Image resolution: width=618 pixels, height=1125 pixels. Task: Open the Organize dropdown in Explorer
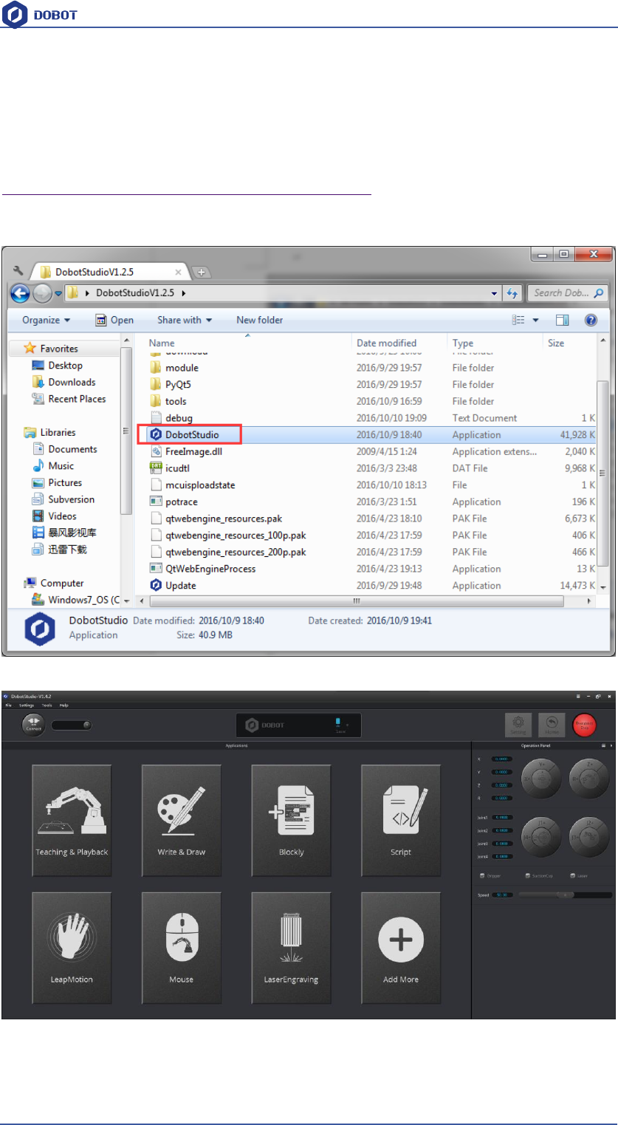pyautogui.click(x=47, y=320)
